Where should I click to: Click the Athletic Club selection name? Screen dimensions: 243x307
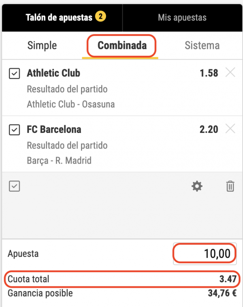tap(53, 73)
